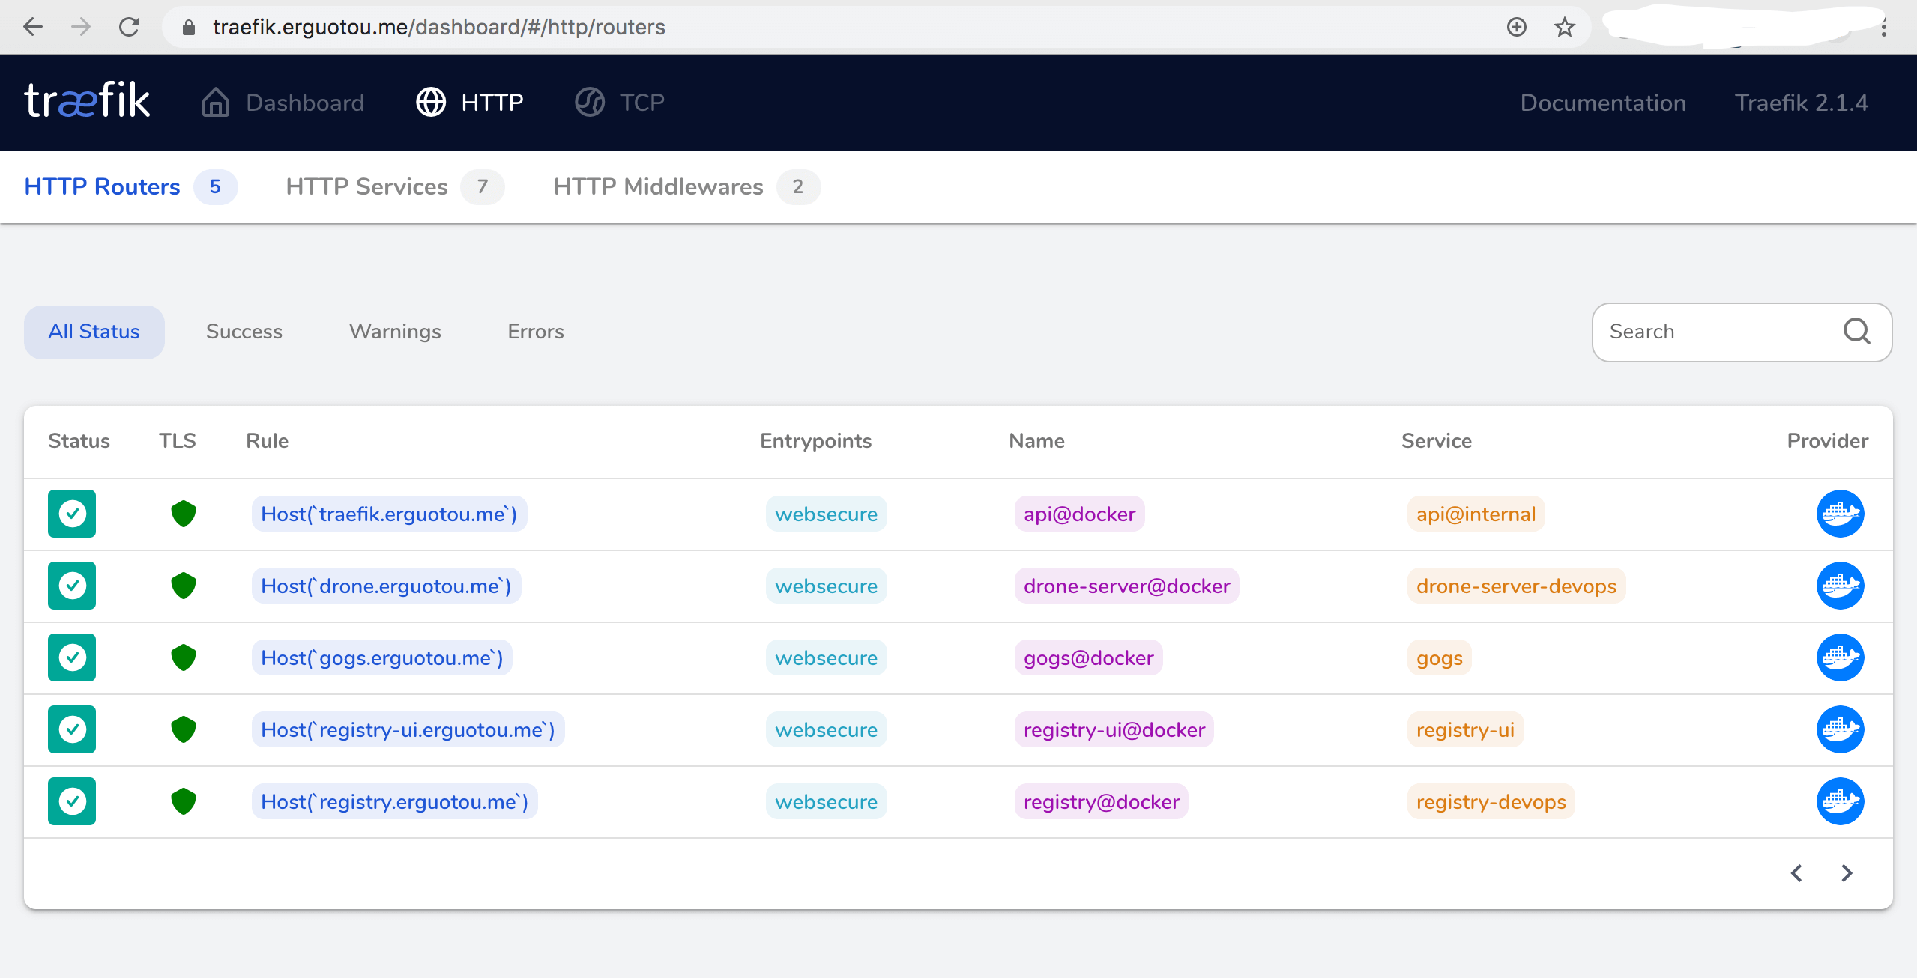Viewport: 1917px width, 978px height.
Task: Click the gogs@docker router name
Action: pyautogui.click(x=1088, y=657)
